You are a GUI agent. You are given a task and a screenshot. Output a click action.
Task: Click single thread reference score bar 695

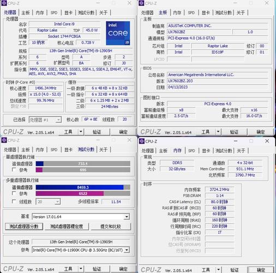83,170
